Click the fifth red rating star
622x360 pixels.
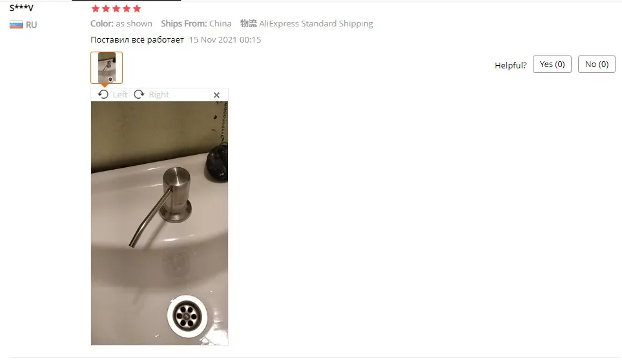[137, 9]
